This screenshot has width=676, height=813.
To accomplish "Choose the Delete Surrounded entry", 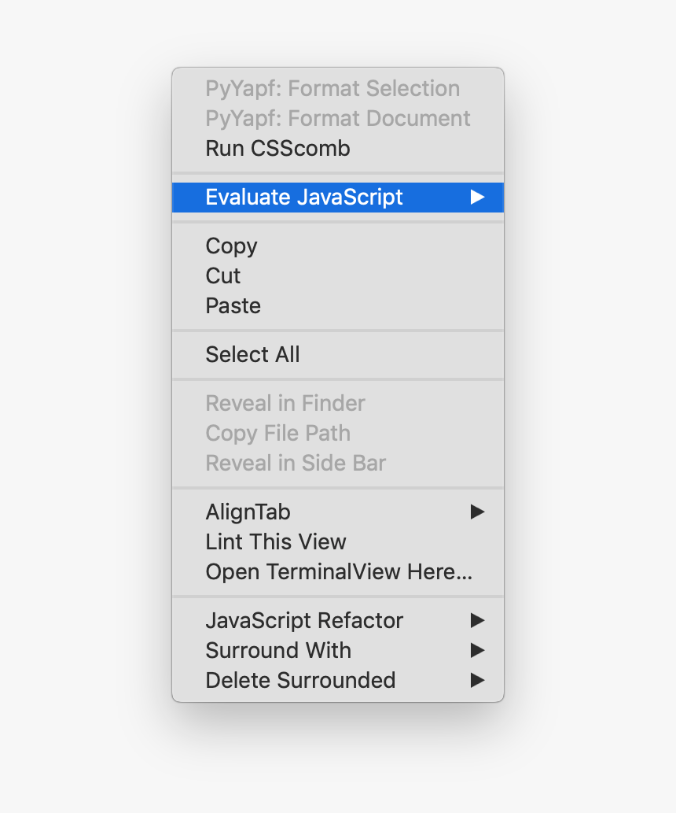I will click(338, 680).
